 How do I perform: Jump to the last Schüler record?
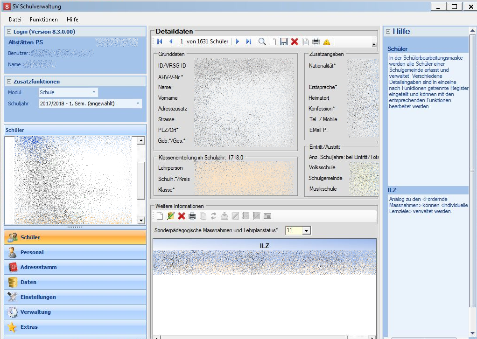248,42
